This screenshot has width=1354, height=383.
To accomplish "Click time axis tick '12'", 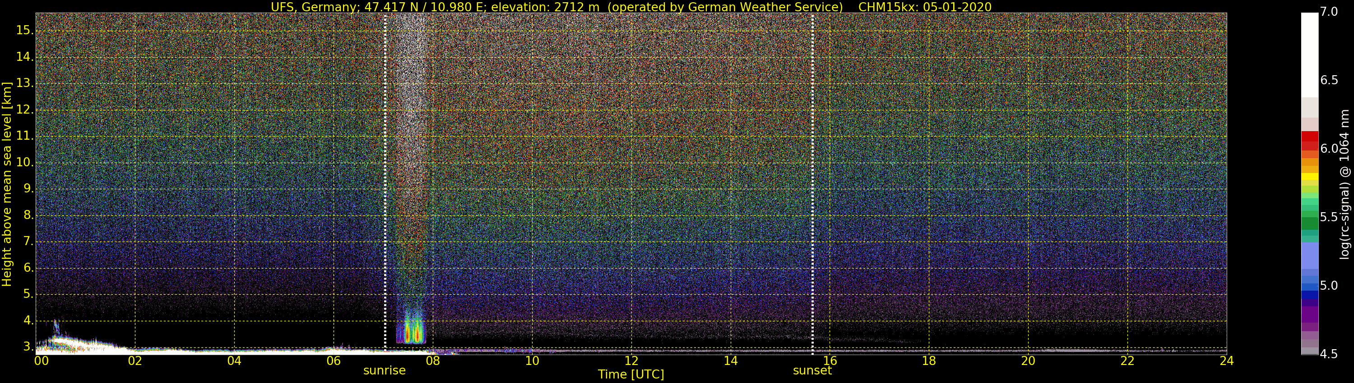I will tap(631, 360).
